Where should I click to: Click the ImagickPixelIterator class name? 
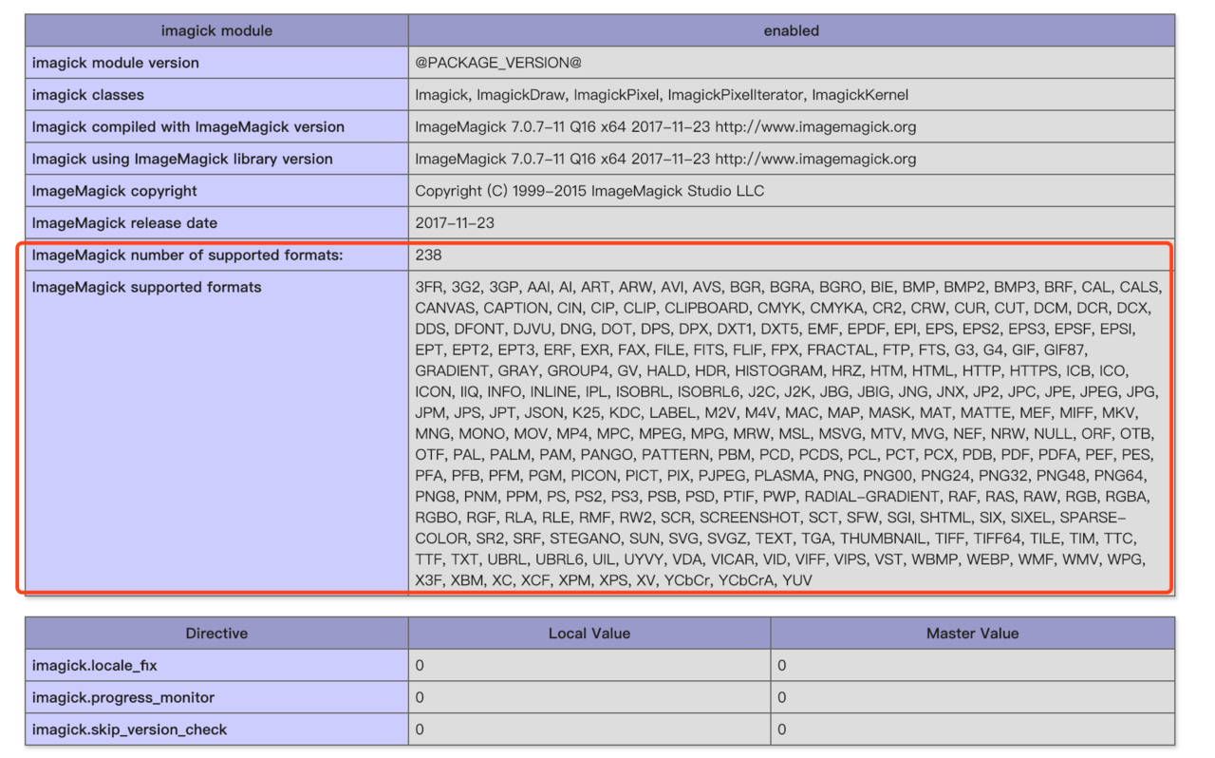(x=736, y=95)
